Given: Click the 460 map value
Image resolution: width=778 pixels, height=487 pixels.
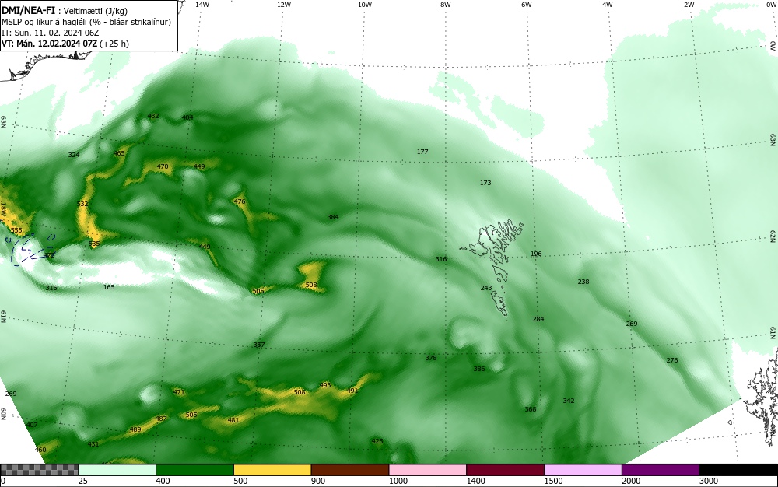Looking at the screenshot, I should pos(40,450).
